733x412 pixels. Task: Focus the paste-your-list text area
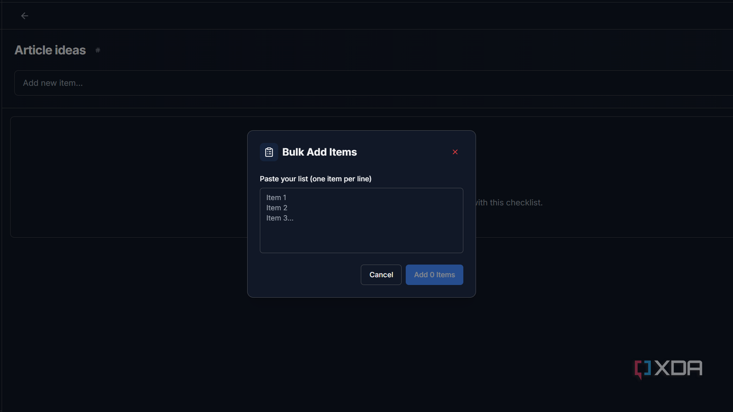361,221
